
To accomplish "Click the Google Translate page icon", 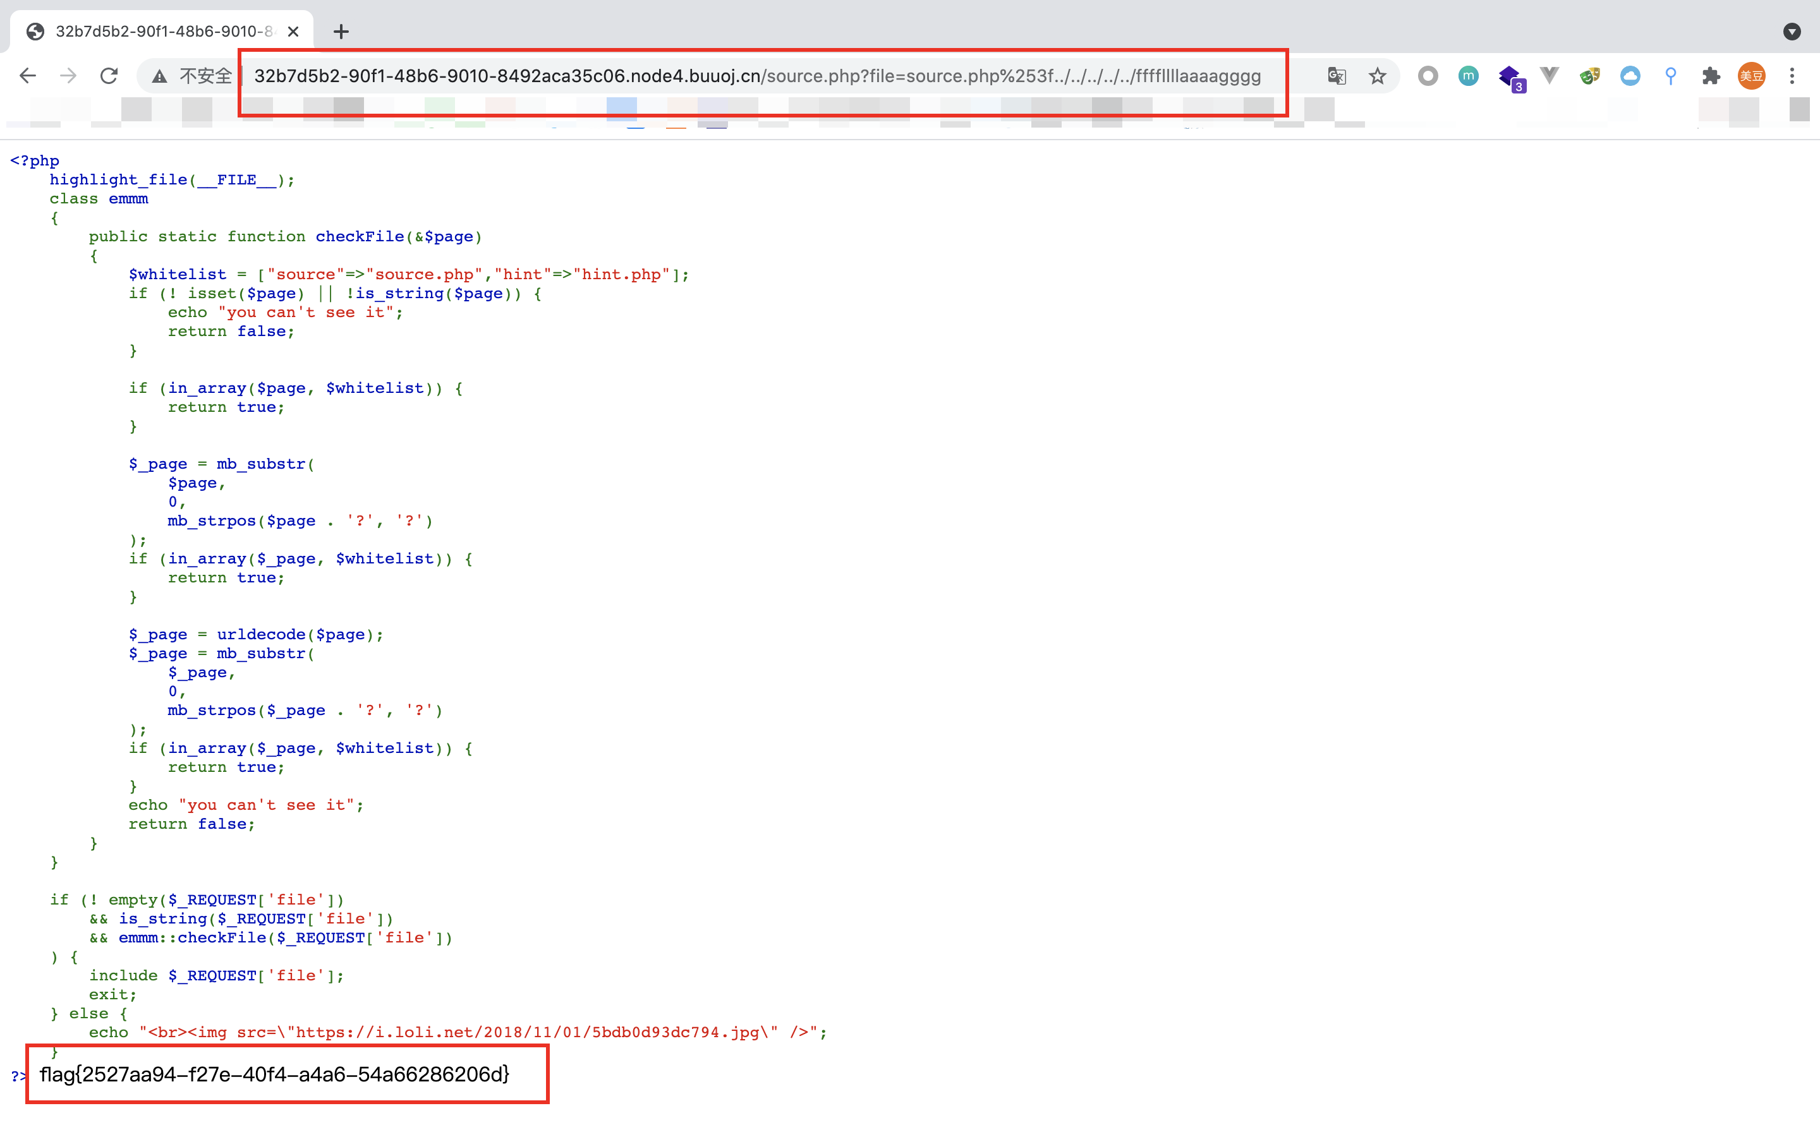I will 1337,76.
